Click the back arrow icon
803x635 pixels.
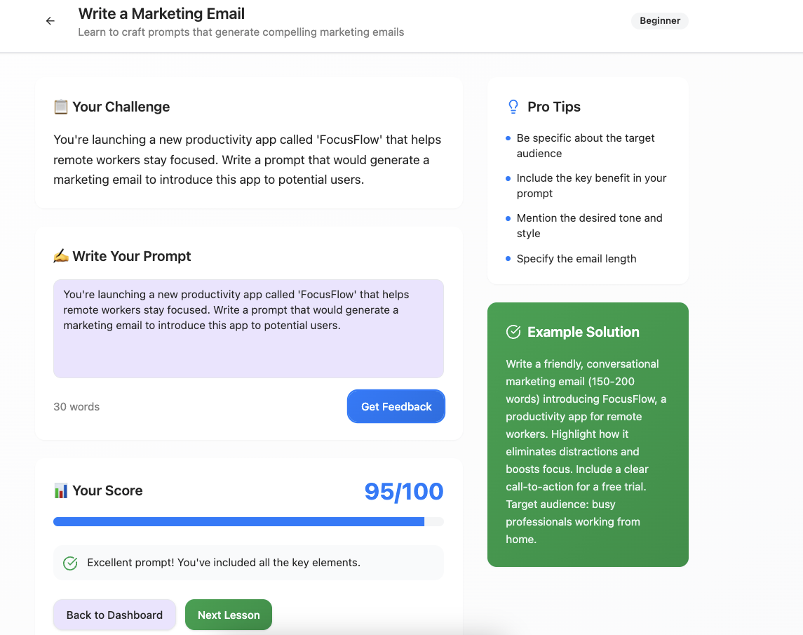tap(50, 21)
